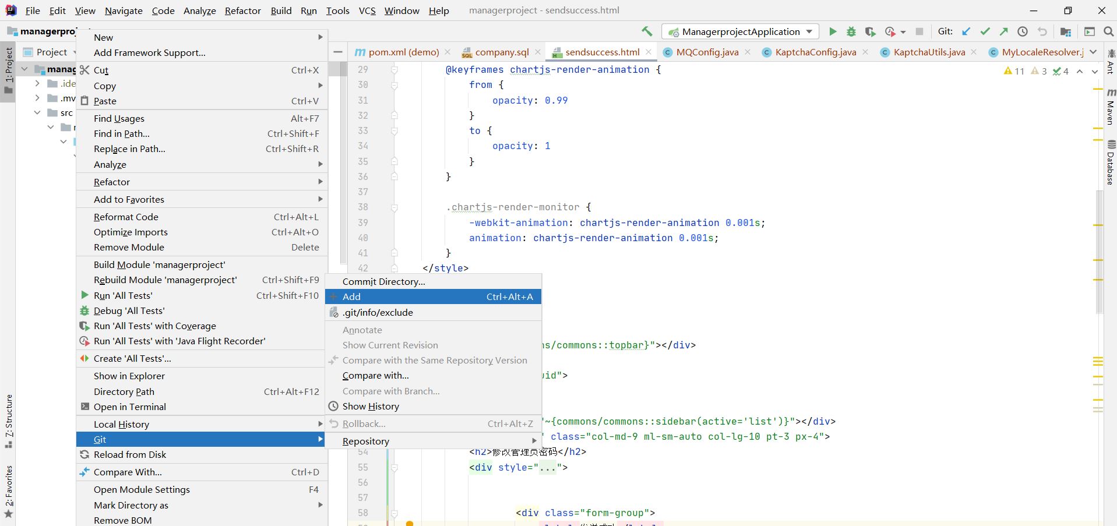
Task: Show Git history clock icon
Action: click(x=1023, y=31)
